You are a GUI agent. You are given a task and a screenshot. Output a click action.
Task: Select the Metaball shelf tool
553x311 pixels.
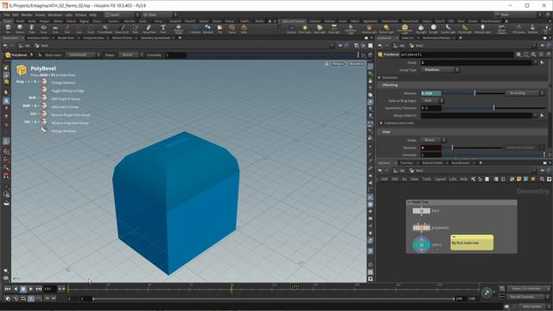click(x=207, y=29)
